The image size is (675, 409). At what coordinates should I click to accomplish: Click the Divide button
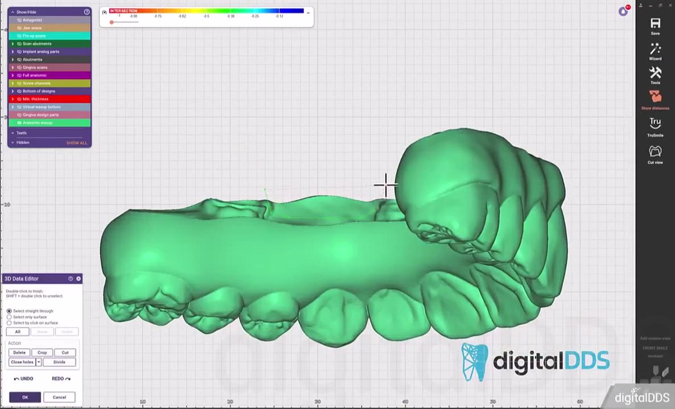[x=59, y=362]
